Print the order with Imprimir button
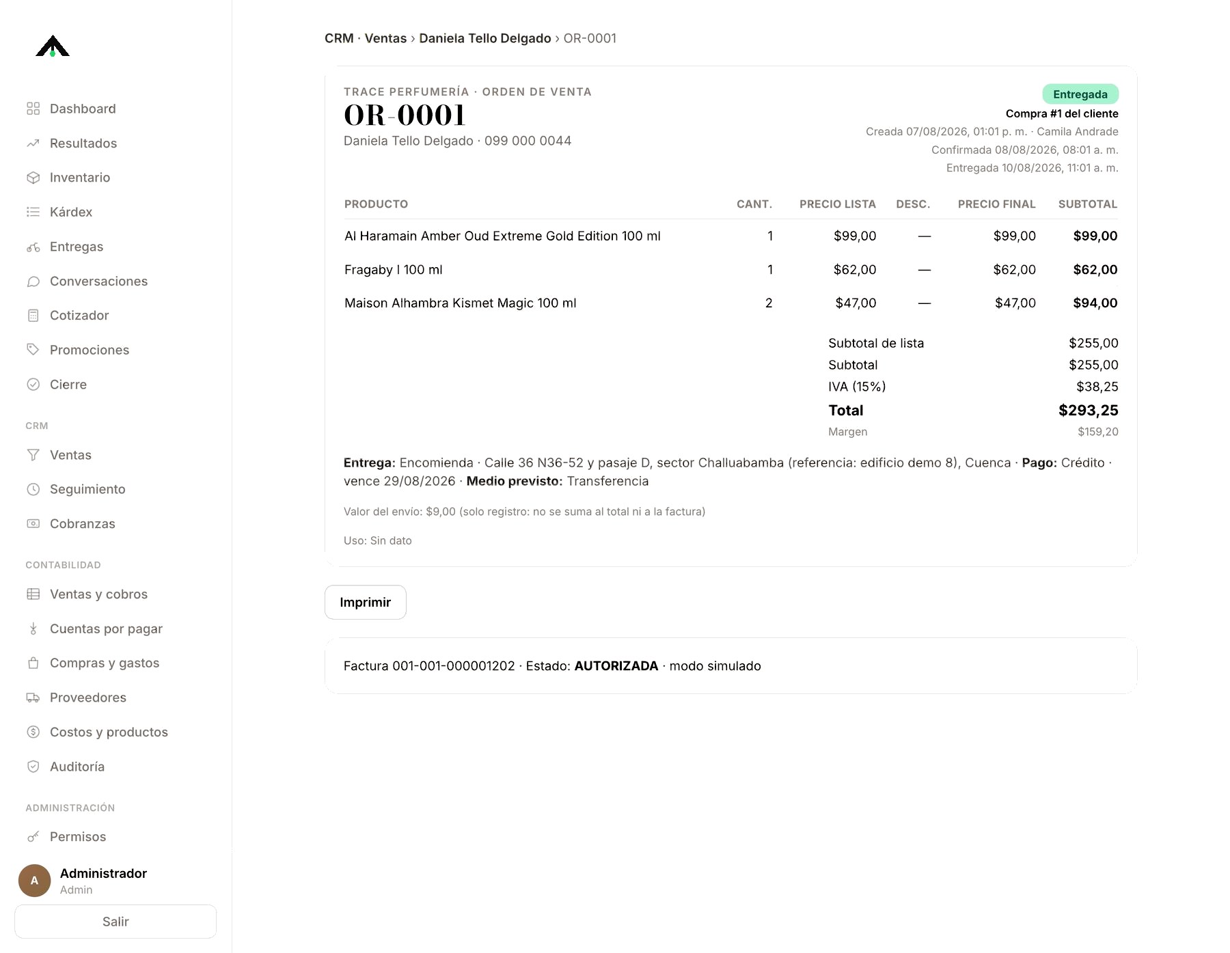Screen dimensions: 1230x953 pos(365,603)
